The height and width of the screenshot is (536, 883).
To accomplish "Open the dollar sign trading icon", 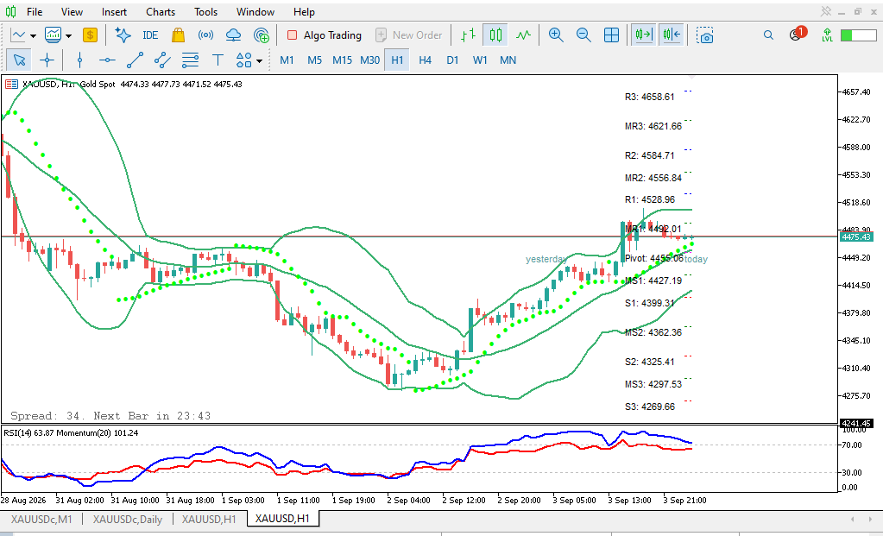I will click(x=90, y=35).
